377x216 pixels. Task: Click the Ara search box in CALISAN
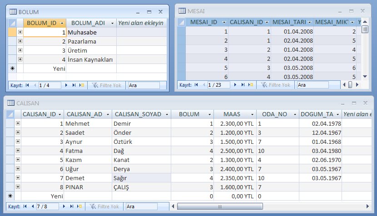pyautogui.click(x=141, y=206)
